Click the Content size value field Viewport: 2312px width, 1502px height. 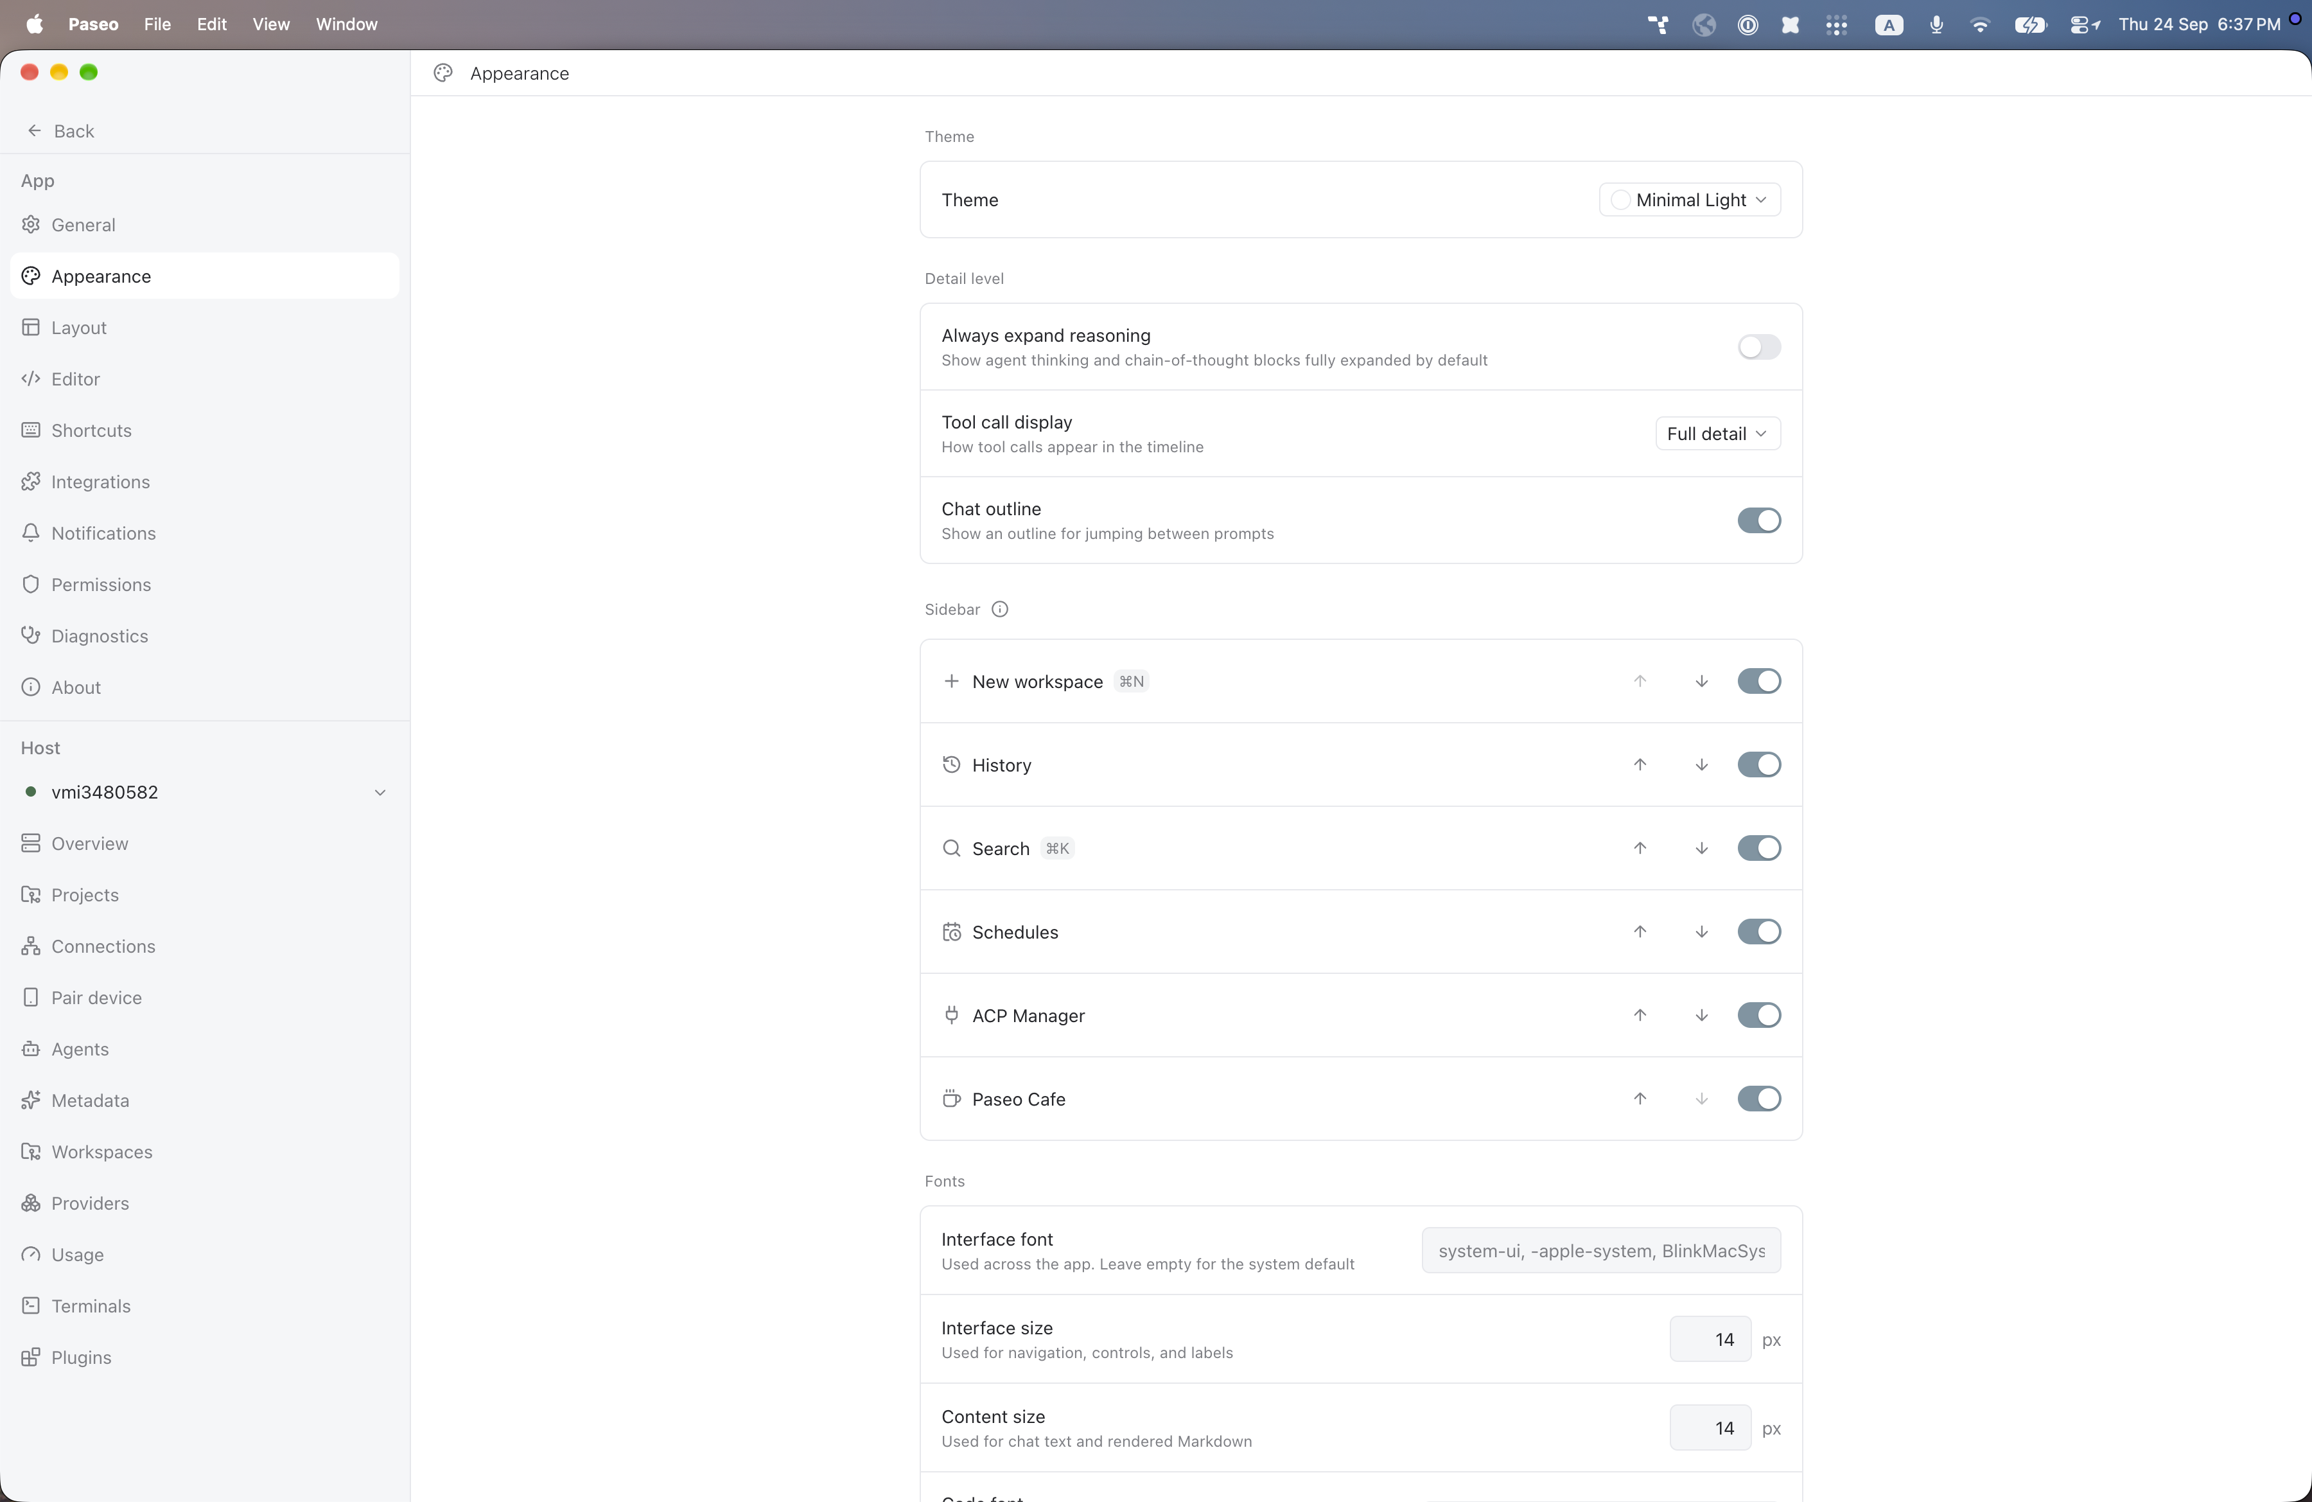click(x=1710, y=1428)
